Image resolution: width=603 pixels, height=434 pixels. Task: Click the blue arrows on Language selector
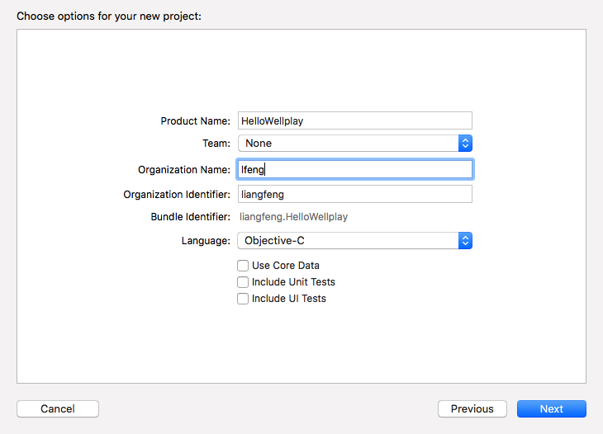(465, 241)
